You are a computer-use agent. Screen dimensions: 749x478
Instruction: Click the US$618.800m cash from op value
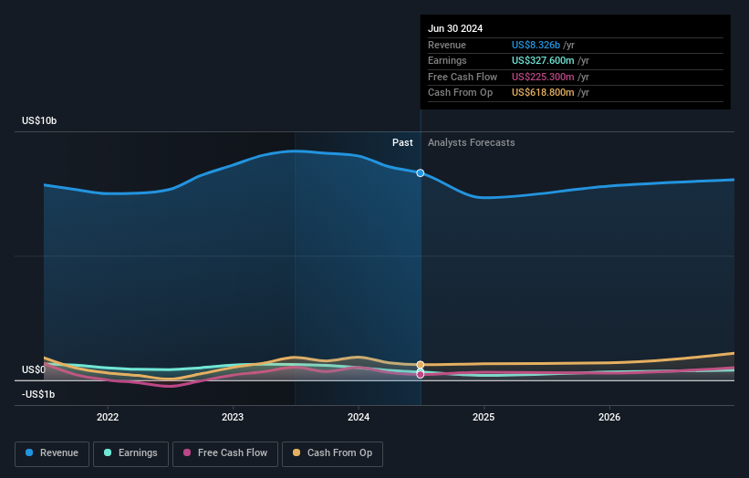point(543,93)
